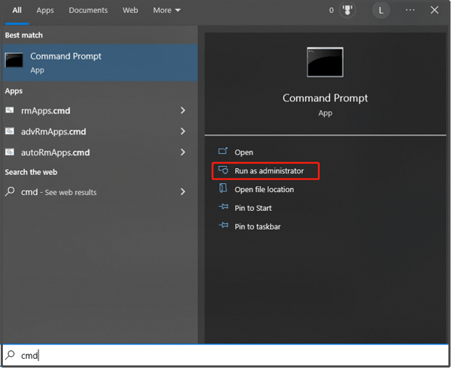Expand rmApps.cmd details chevron
452x369 pixels.
[183, 110]
